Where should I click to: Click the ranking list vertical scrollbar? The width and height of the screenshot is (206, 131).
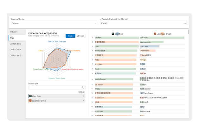188,32
